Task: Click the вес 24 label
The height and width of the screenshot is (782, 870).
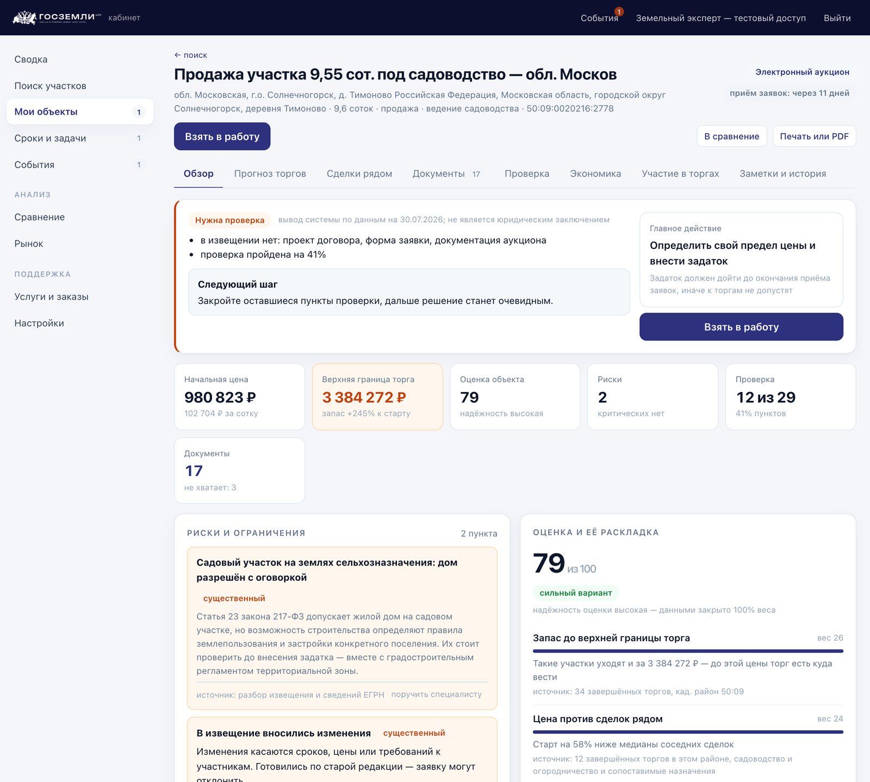Action: click(x=830, y=719)
